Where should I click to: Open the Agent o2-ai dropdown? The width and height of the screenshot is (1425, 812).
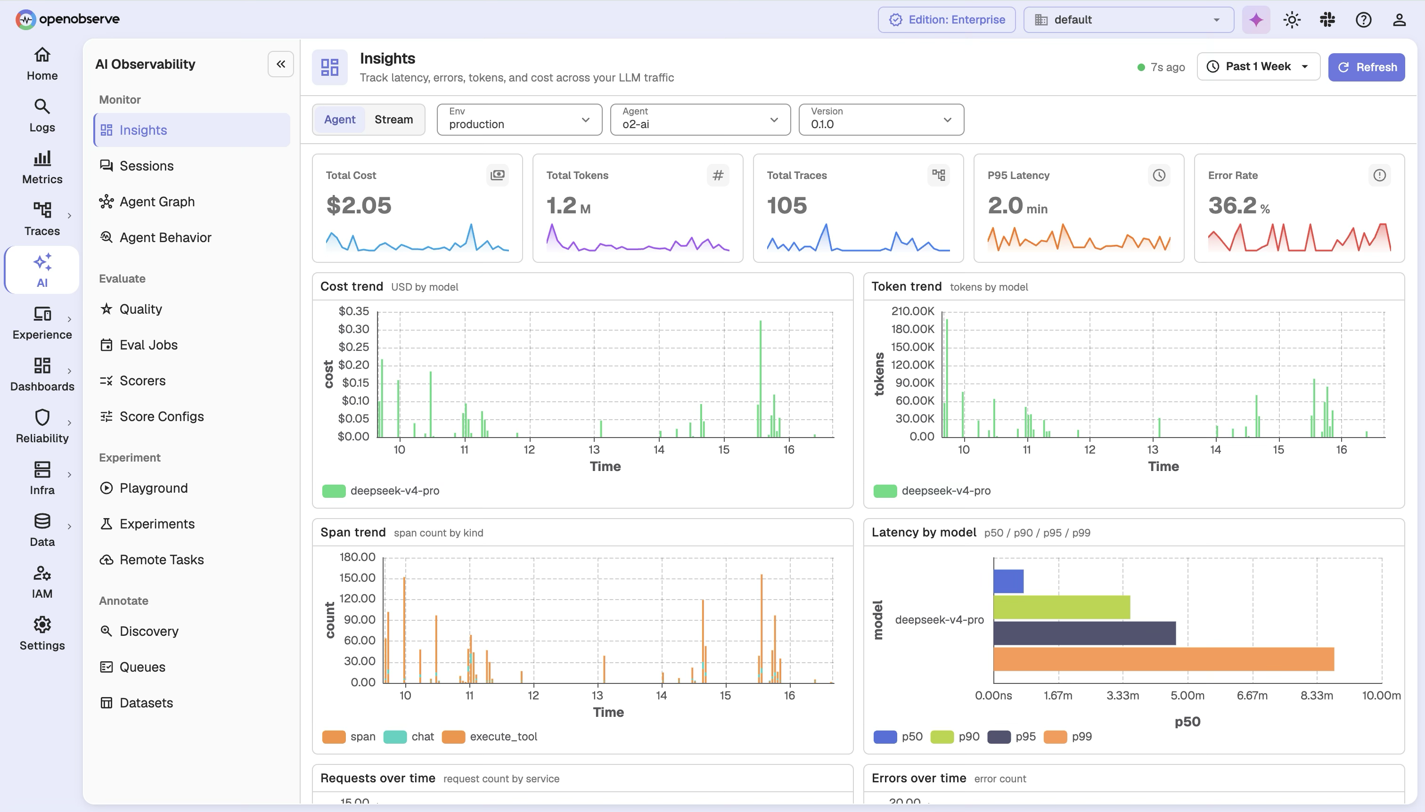[x=700, y=119]
